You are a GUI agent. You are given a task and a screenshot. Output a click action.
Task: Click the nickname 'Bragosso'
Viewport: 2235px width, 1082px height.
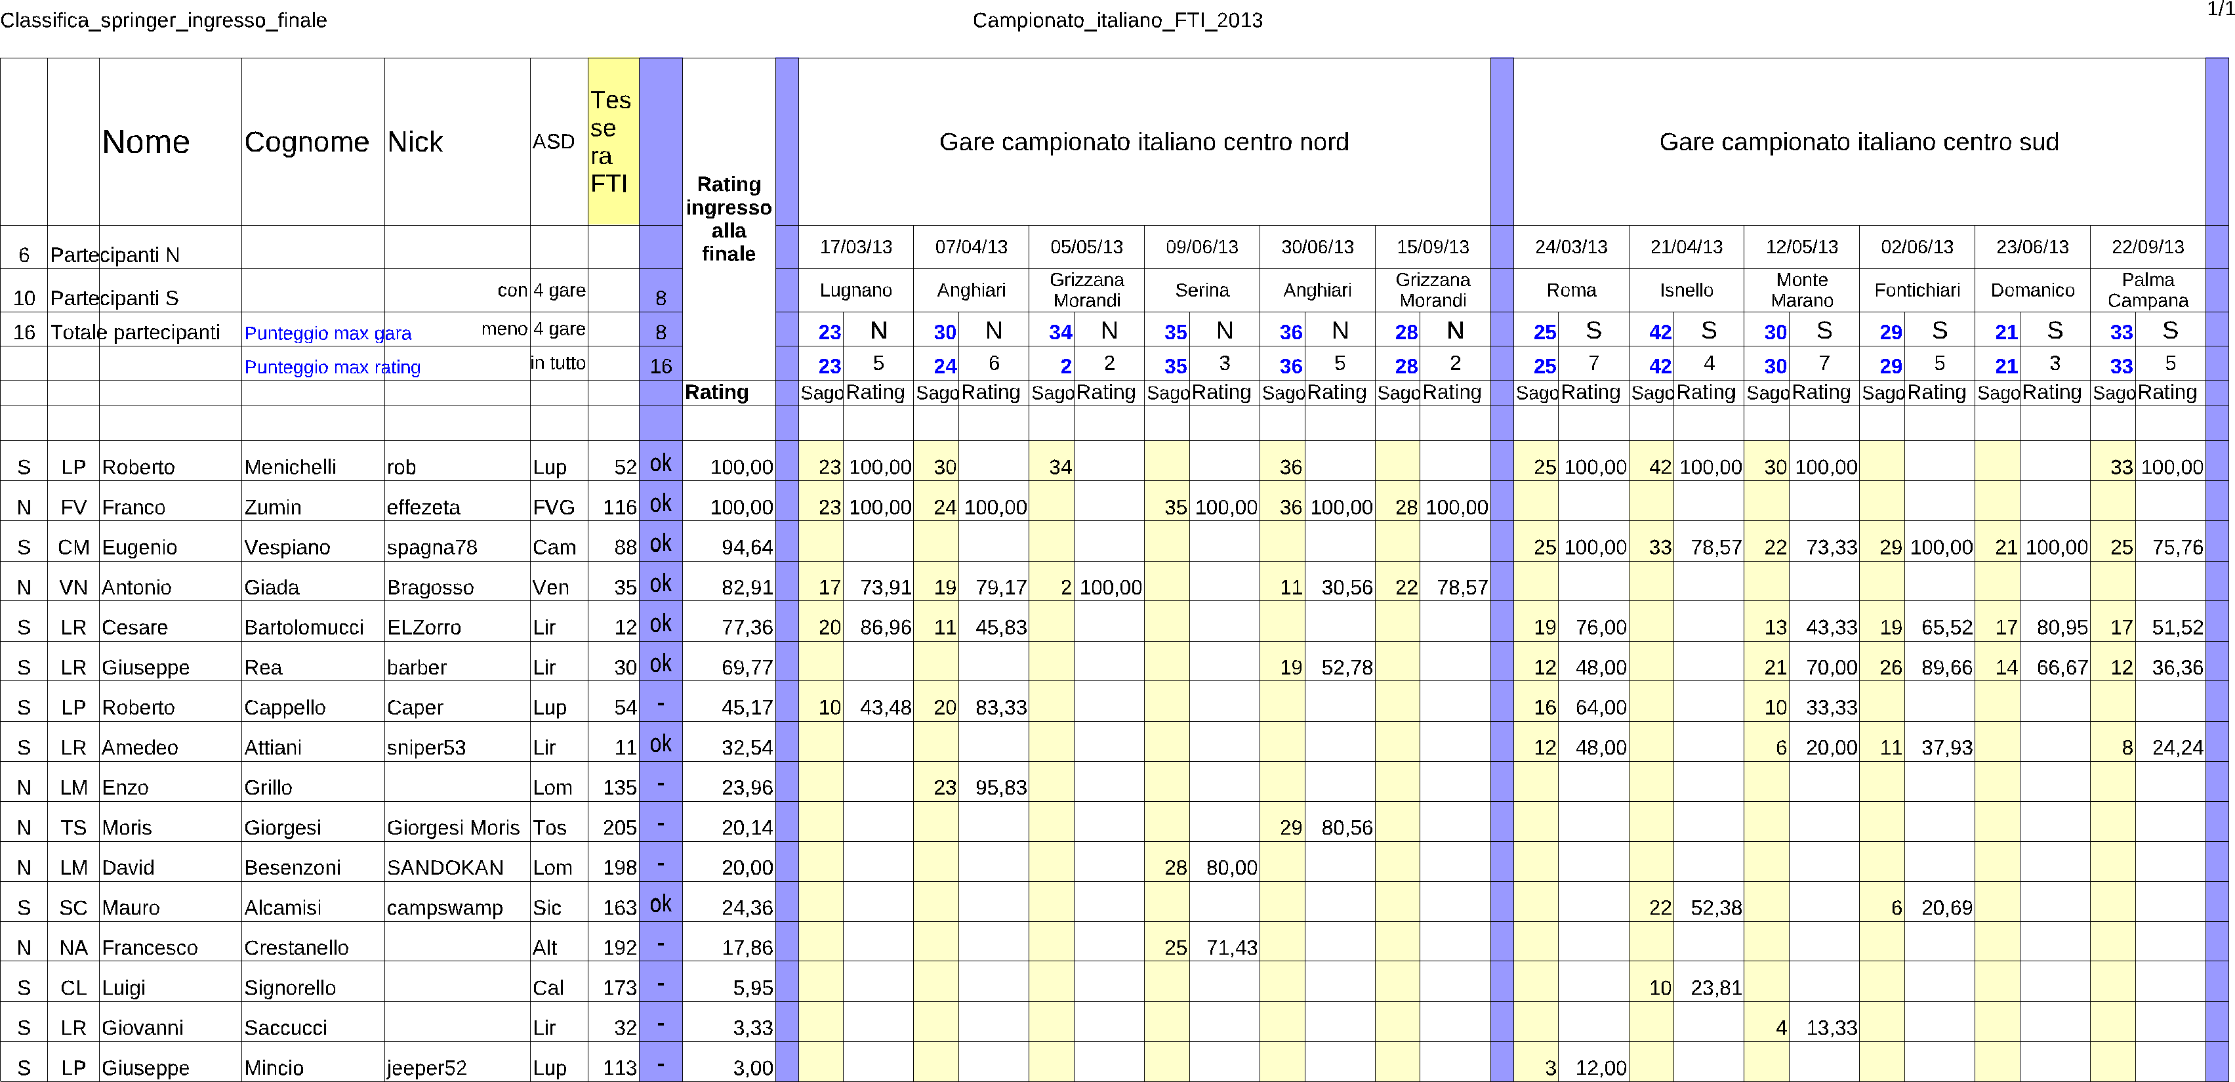click(x=430, y=587)
